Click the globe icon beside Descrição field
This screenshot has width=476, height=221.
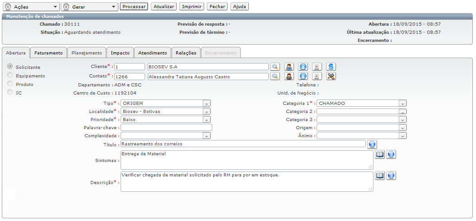(392, 176)
